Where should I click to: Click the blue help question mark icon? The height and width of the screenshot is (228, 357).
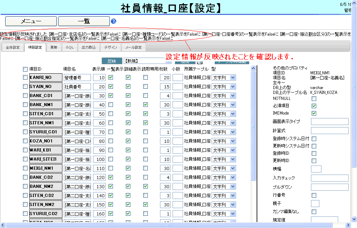tap(114, 21)
